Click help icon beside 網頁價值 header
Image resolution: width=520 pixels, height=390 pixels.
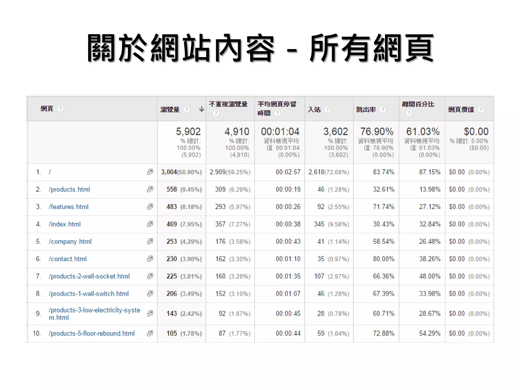(x=481, y=109)
